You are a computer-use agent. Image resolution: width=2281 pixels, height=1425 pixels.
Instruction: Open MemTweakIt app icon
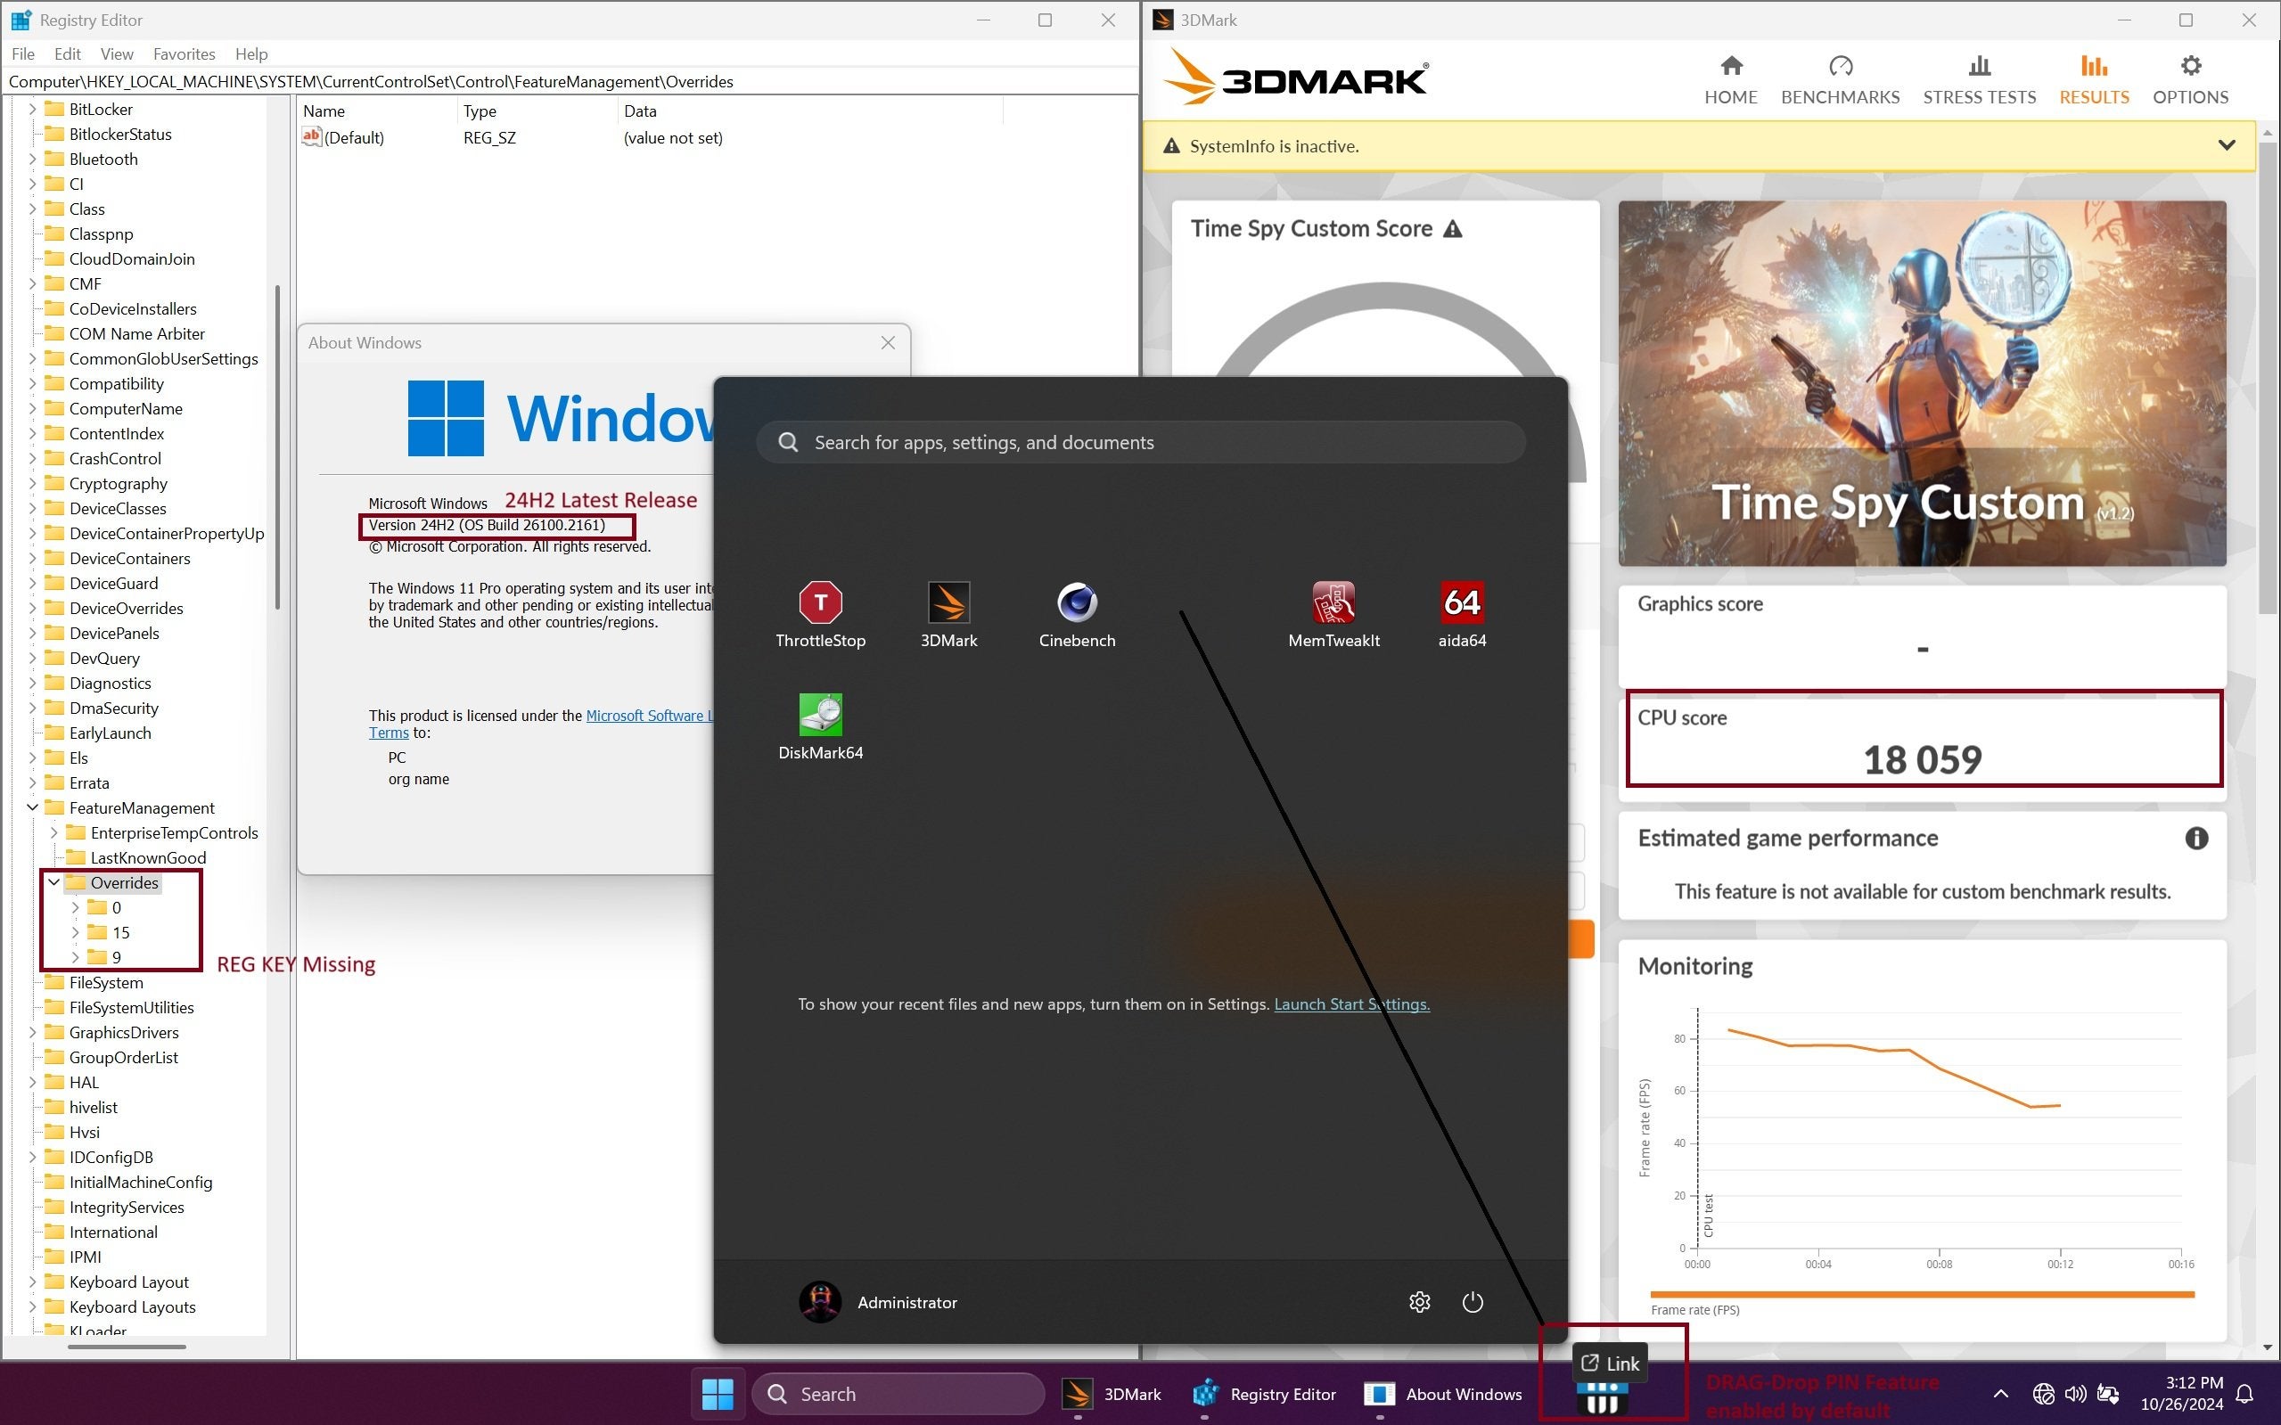click(x=1333, y=603)
